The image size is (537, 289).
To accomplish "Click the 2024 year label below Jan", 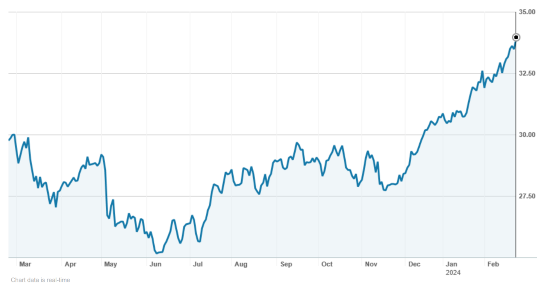I will coord(453,273).
